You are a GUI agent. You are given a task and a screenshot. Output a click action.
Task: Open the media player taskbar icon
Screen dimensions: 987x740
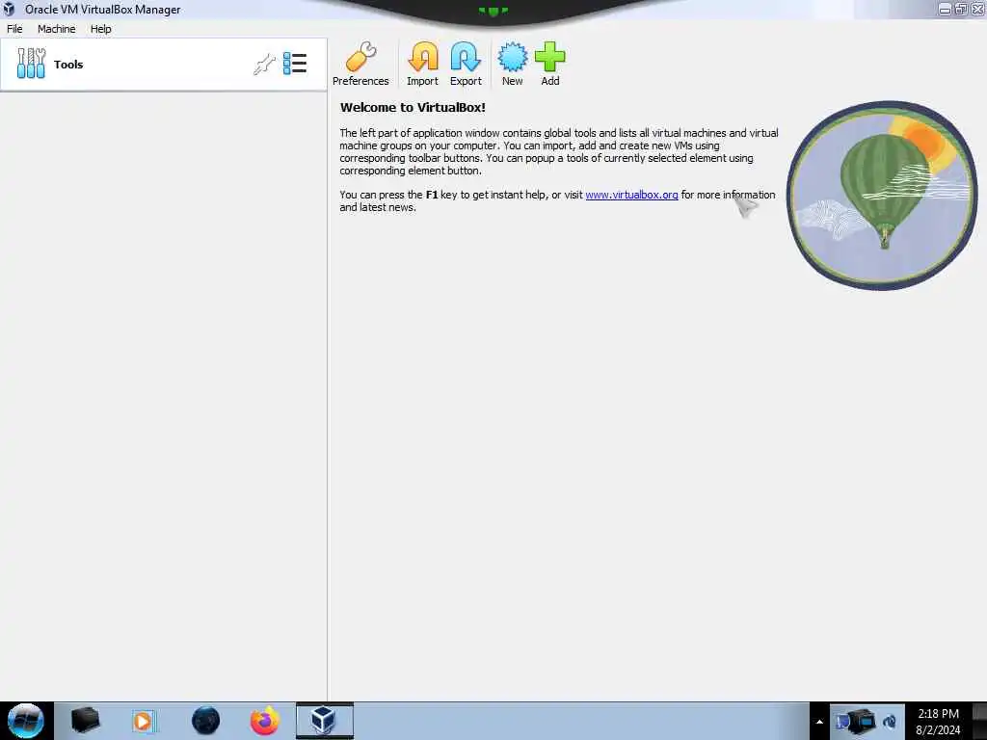143,721
